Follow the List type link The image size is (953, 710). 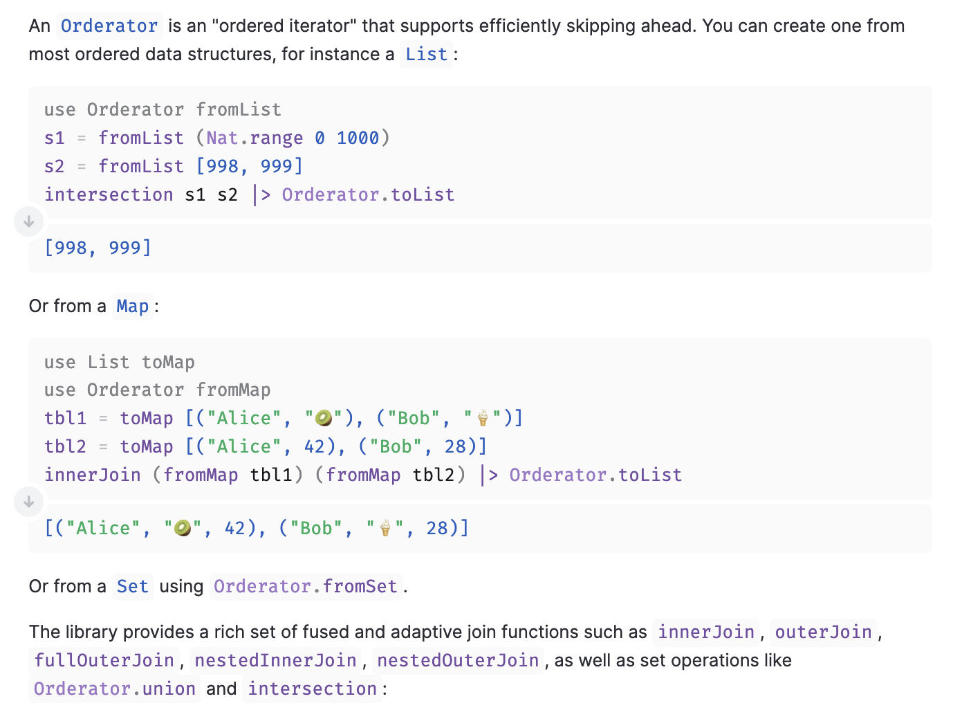(x=426, y=55)
